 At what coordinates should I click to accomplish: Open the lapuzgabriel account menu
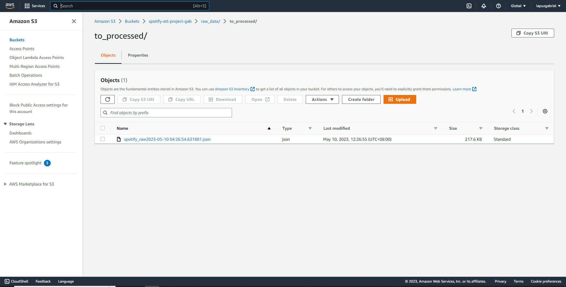548,6
